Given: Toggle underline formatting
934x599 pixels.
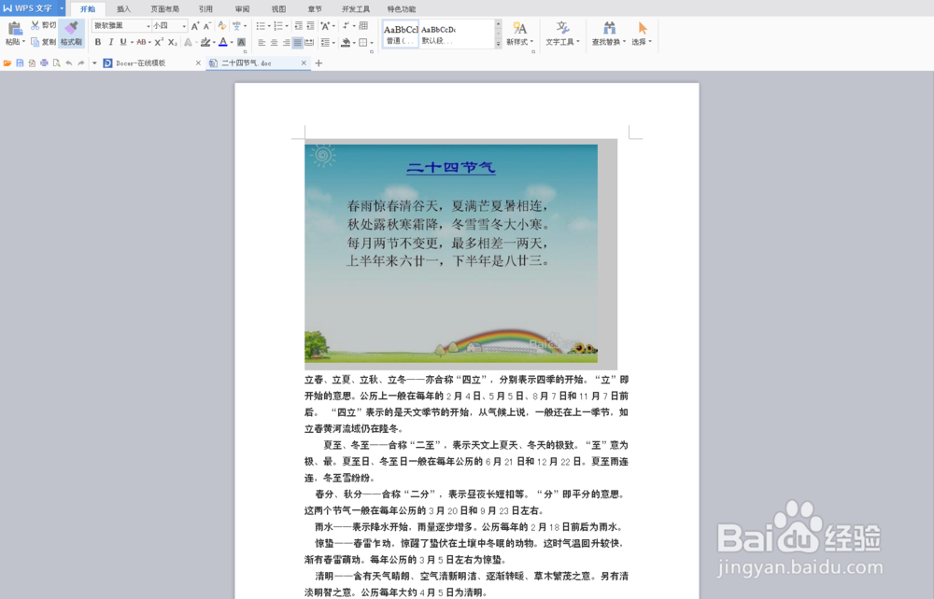Looking at the screenshot, I should click(x=122, y=42).
